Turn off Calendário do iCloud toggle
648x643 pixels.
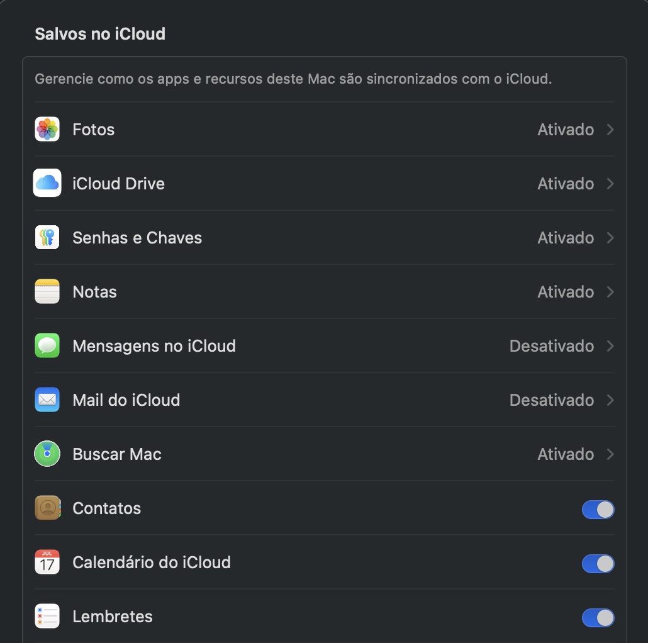pyautogui.click(x=598, y=563)
